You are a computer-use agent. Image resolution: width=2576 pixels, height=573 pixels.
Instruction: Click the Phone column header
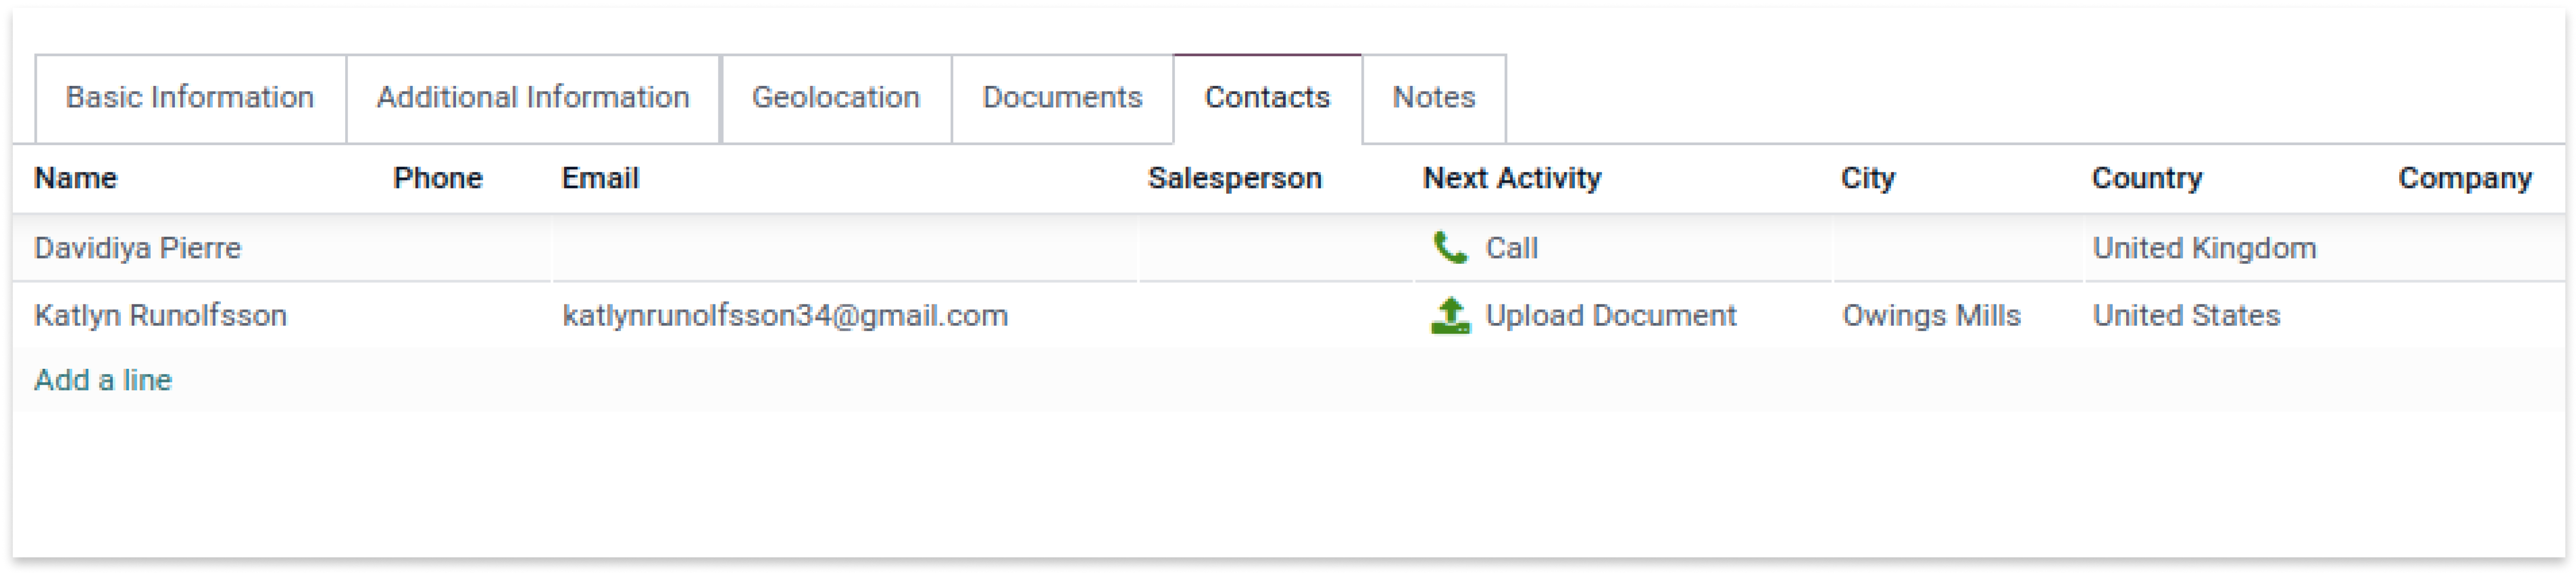[x=438, y=179]
